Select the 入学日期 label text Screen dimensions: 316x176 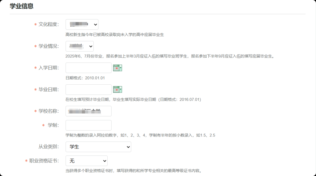[x=49, y=68]
